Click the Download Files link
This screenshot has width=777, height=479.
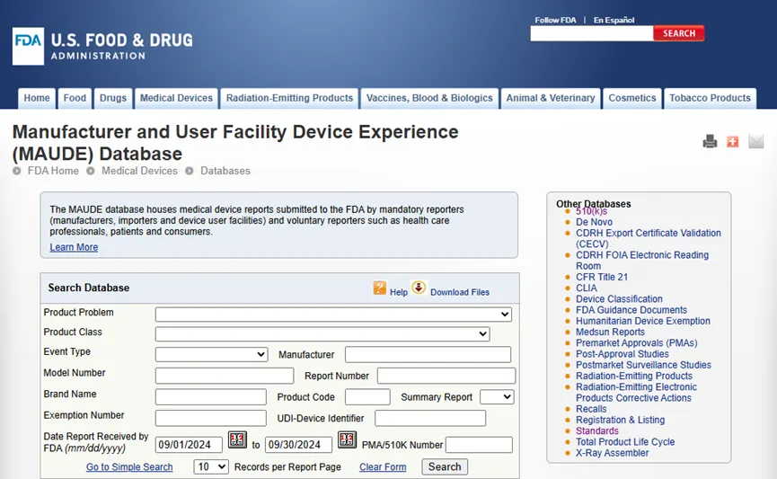click(460, 292)
